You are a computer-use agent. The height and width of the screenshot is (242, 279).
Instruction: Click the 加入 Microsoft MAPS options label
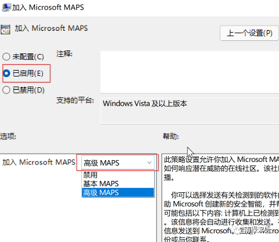(39, 163)
